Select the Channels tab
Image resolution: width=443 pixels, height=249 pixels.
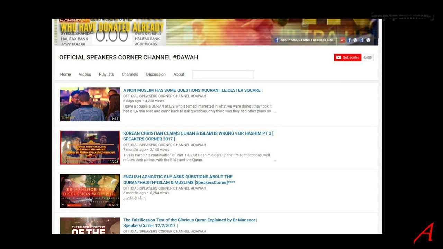click(130, 74)
